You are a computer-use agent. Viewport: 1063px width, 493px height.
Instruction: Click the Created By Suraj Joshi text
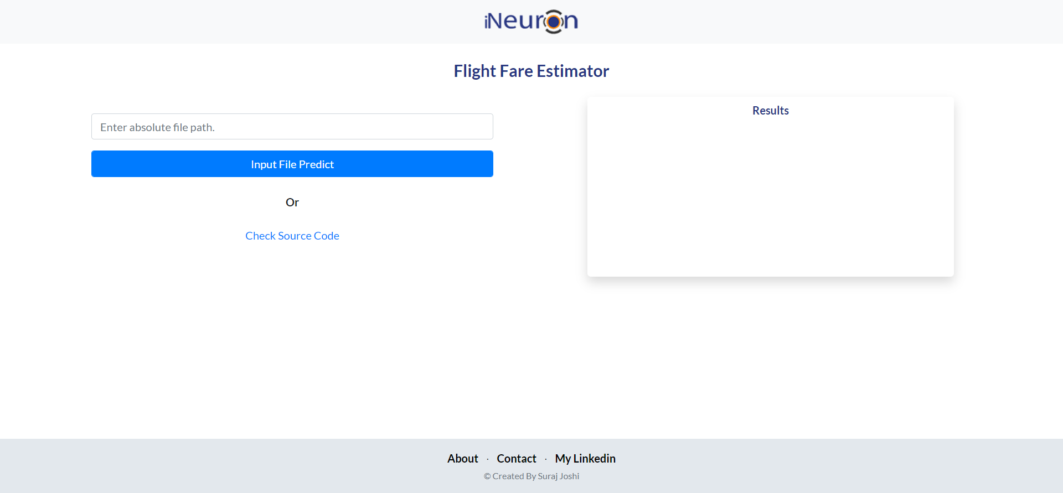tap(531, 476)
